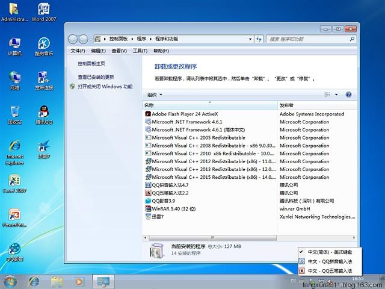Open the 计算机 desktop icon
Image resolution: width=385 pixels, height=289 pixels.
click(x=14, y=47)
